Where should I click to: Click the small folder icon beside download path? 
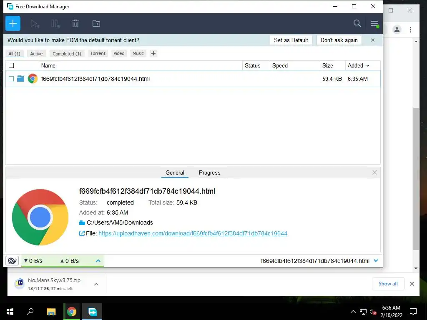coord(82,222)
